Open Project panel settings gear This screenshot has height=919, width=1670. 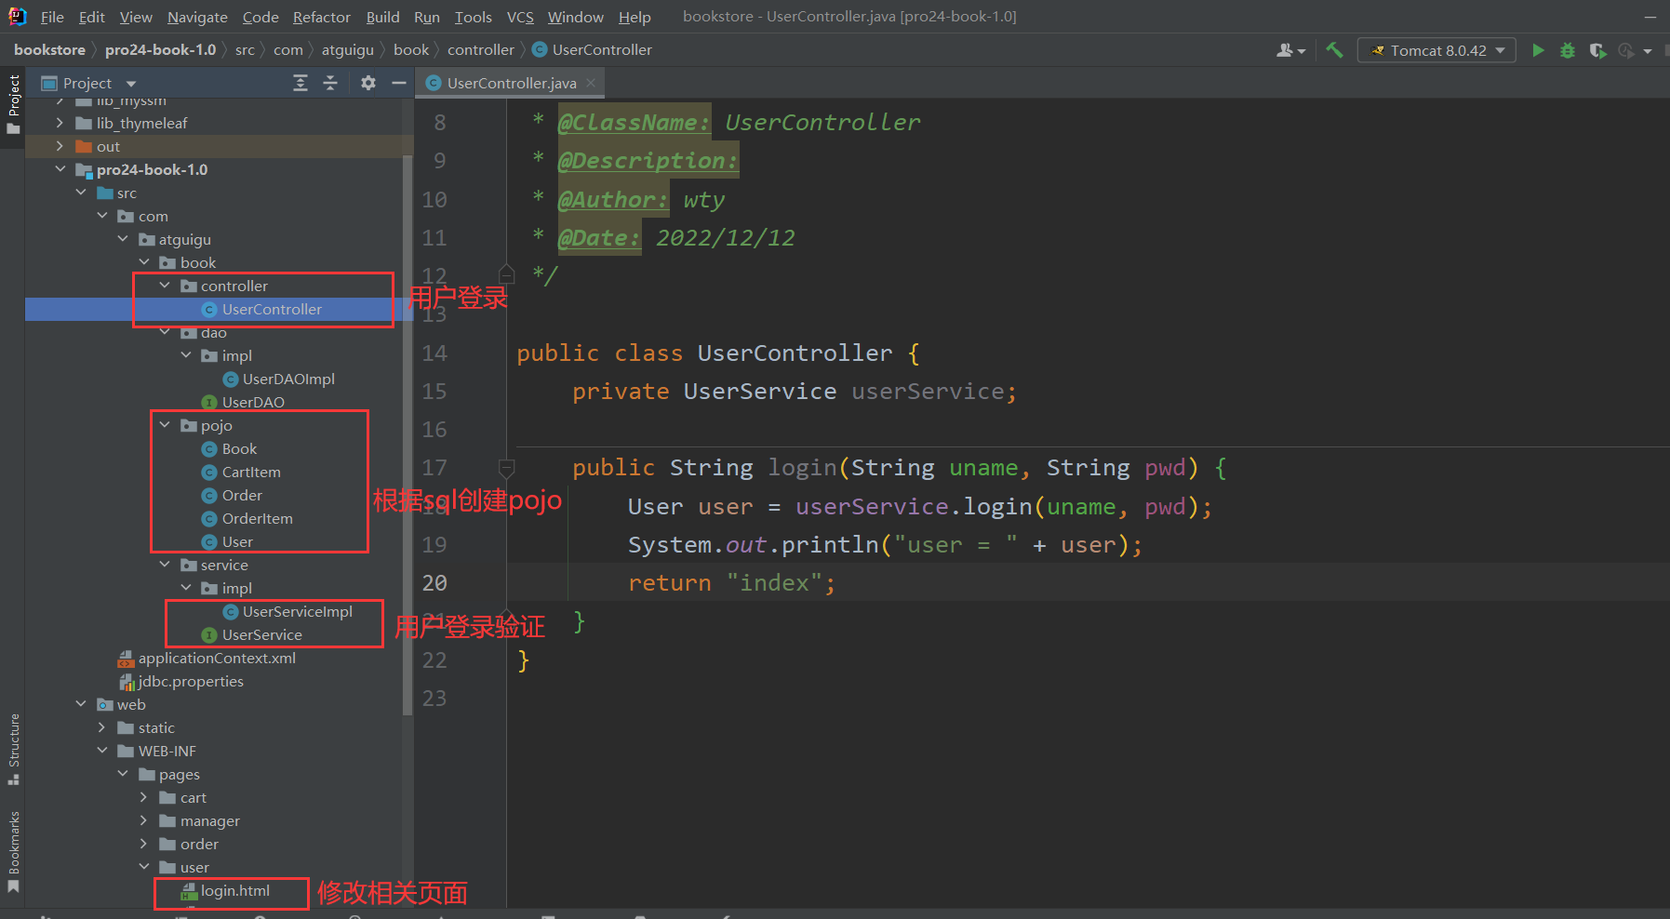368,83
